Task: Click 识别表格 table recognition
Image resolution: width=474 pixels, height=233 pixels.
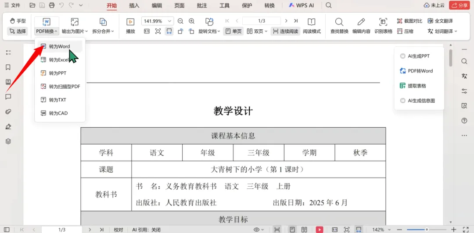Action: tap(383, 26)
